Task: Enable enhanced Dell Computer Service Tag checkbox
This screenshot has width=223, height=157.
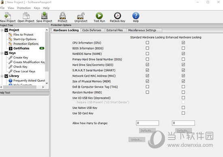Action: 183,87
